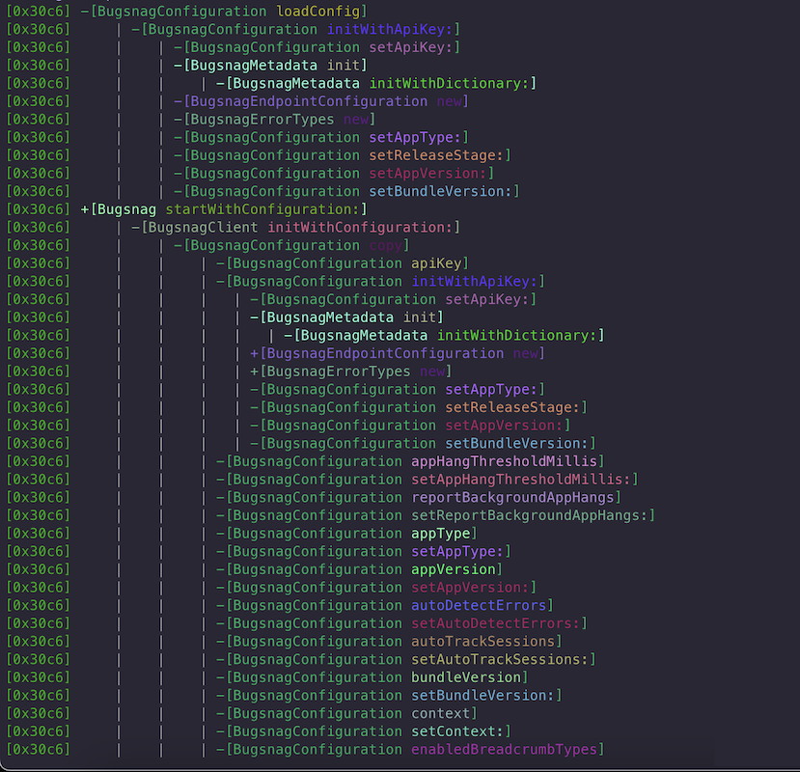Image resolution: width=800 pixels, height=772 pixels.
Task: Click the [0x30c6] prefix on the loadConfig row
Action: 38,12
